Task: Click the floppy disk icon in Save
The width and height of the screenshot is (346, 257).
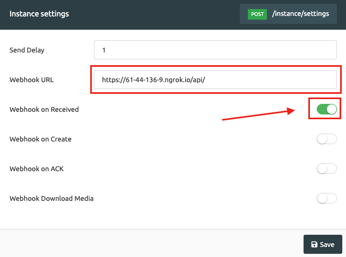Action: [x=314, y=244]
